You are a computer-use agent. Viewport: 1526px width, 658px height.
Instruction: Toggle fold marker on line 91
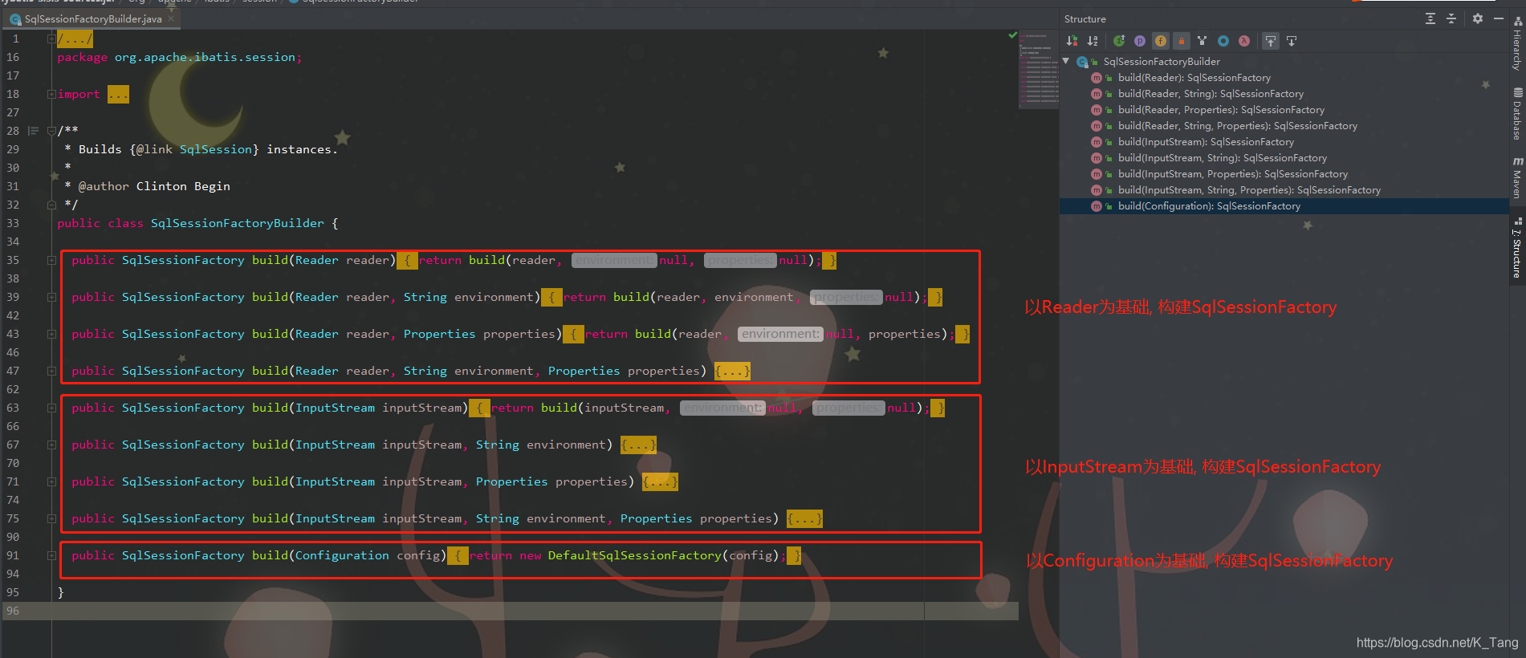51,555
